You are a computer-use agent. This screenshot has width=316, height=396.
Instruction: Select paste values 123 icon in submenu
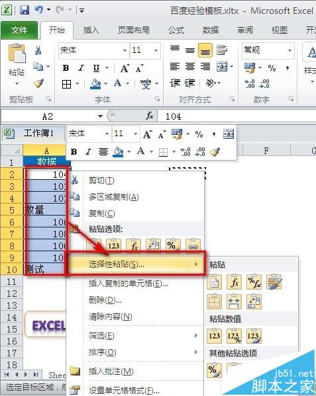coord(214,336)
